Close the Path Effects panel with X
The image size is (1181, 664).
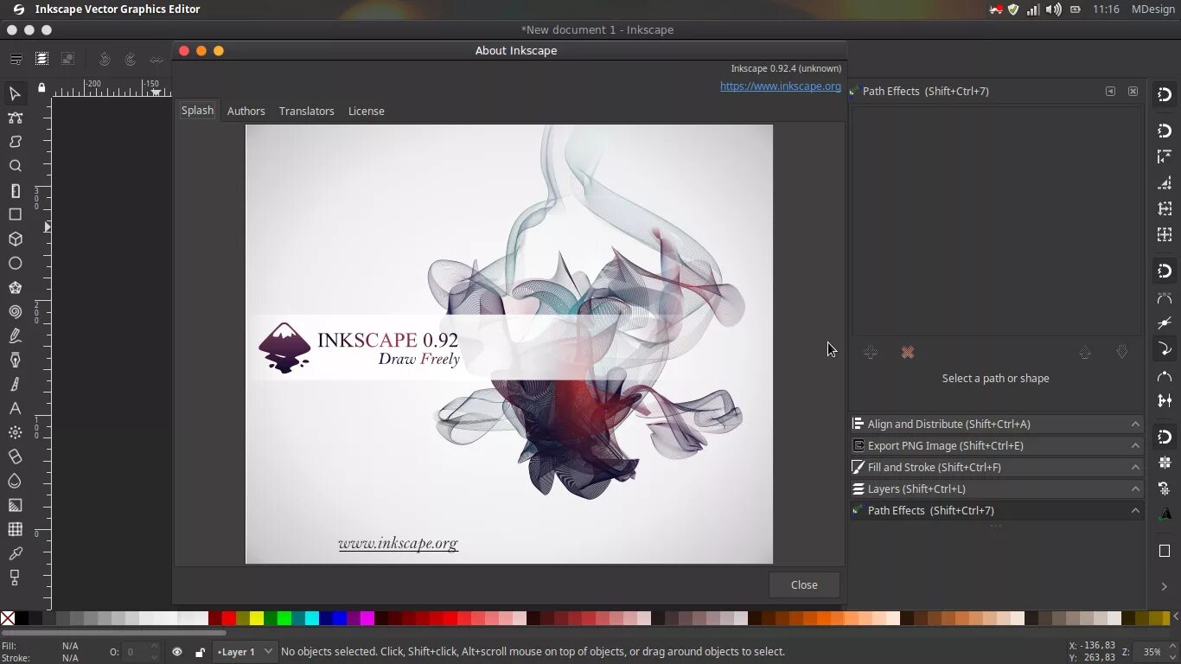1133,91
